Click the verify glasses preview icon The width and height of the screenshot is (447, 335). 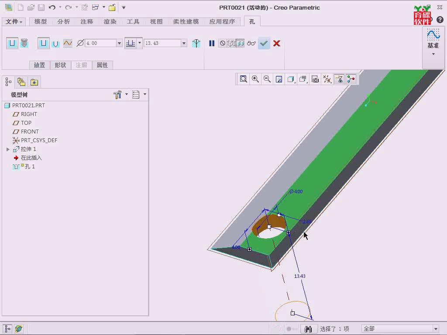tap(251, 43)
